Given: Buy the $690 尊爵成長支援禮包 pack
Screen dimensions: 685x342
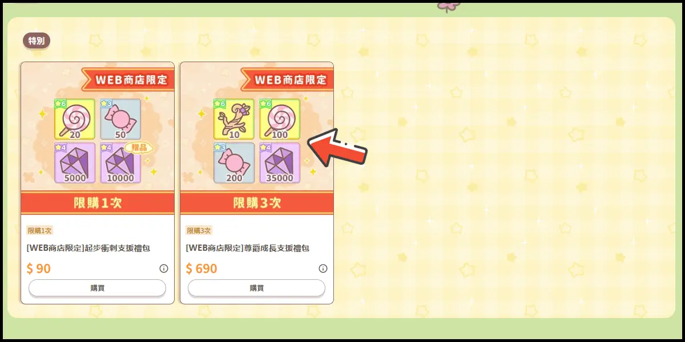Looking at the screenshot, I should pyautogui.click(x=257, y=288).
